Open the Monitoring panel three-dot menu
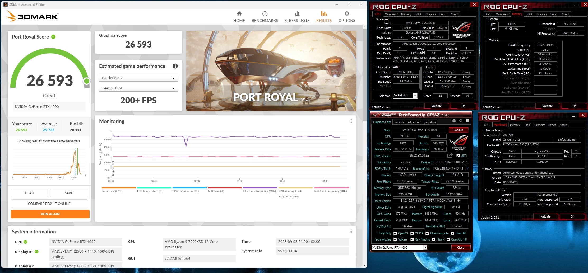The image size is (588, 273). 351,121
